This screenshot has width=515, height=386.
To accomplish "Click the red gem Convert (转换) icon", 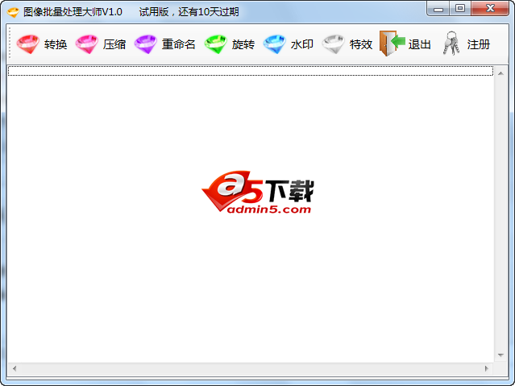I will point(28,44).
